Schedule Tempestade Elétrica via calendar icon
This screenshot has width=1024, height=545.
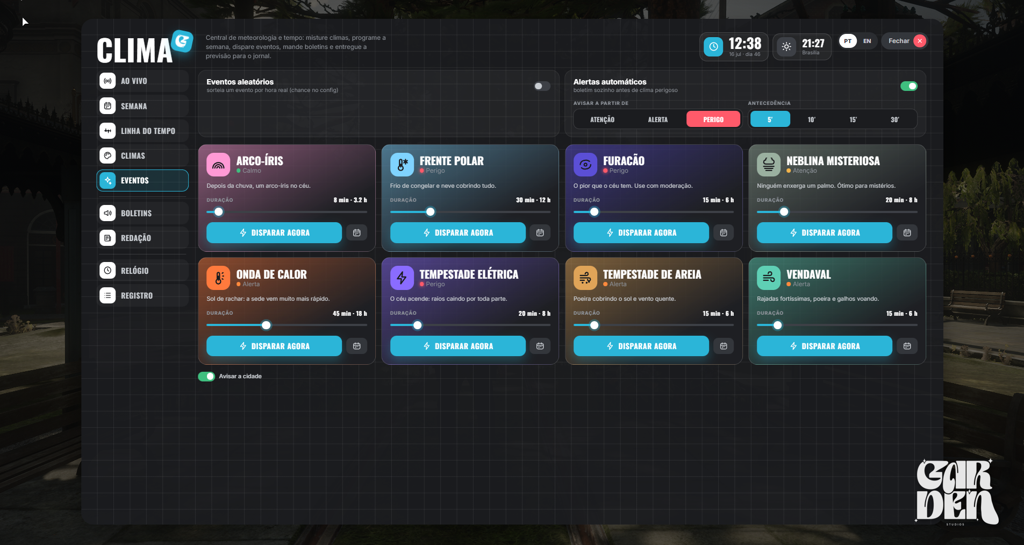pyautogui.click(x=540, y=346)
